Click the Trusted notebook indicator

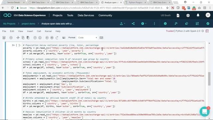(170, 31)
